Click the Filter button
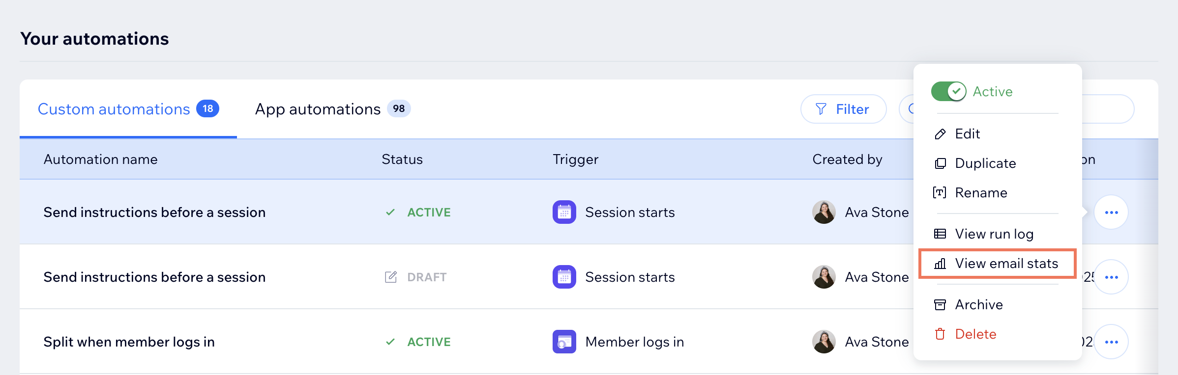1178x375 pixels. [843, 109]
